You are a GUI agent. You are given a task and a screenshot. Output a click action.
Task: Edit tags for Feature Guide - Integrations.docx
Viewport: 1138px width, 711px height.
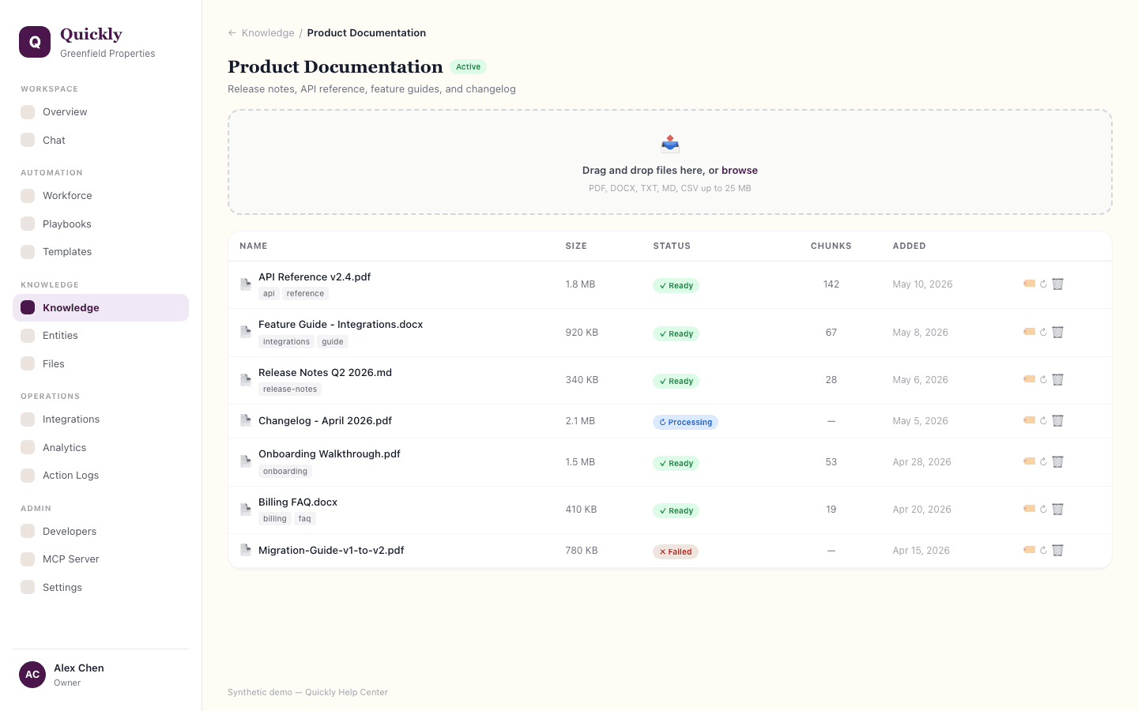coord(1029,332)
